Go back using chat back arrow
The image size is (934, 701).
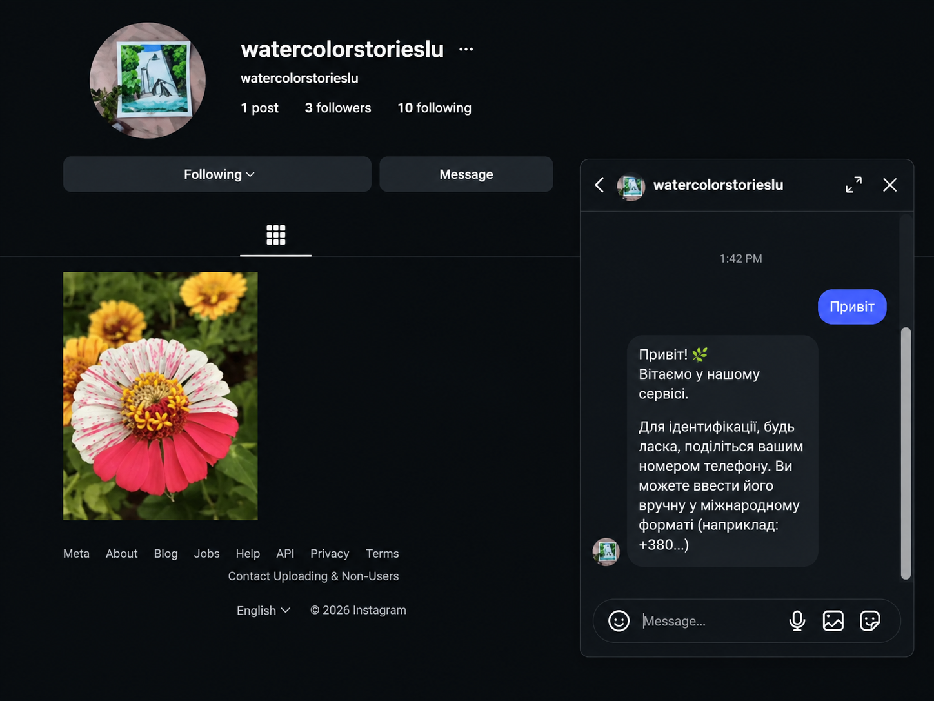point(599,185)
